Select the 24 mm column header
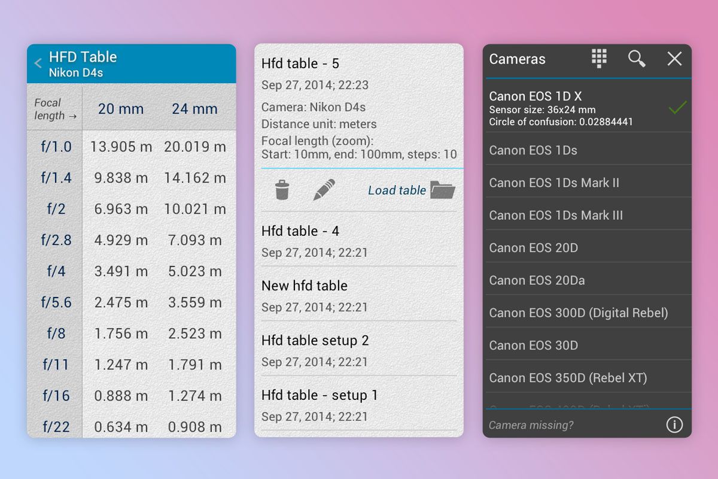Image resolution: width=718 pixels, height=479 pixels. pos(194,109)
